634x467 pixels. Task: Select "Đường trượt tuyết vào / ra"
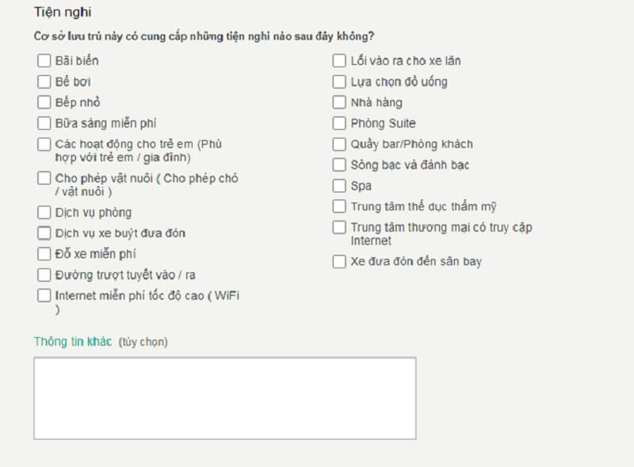click(44, 275)
